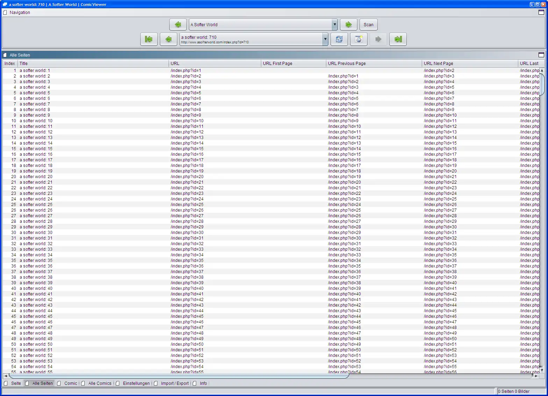The height and width of the screenshot is (396, 548).
Task: Go to the Import / Export tab
Action: click(x=171, y=383)
